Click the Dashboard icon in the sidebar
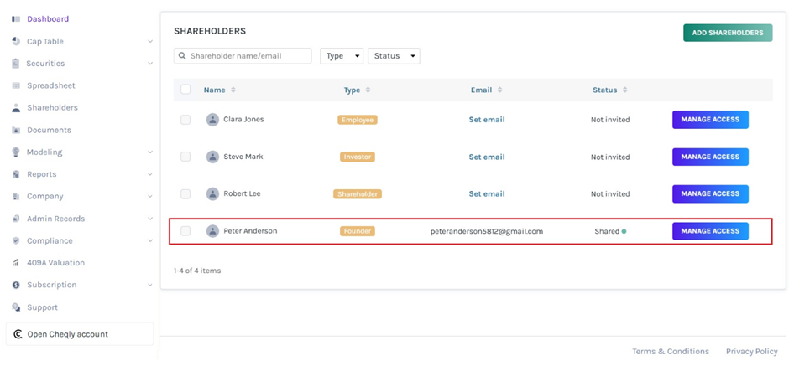 coord(16,18)
